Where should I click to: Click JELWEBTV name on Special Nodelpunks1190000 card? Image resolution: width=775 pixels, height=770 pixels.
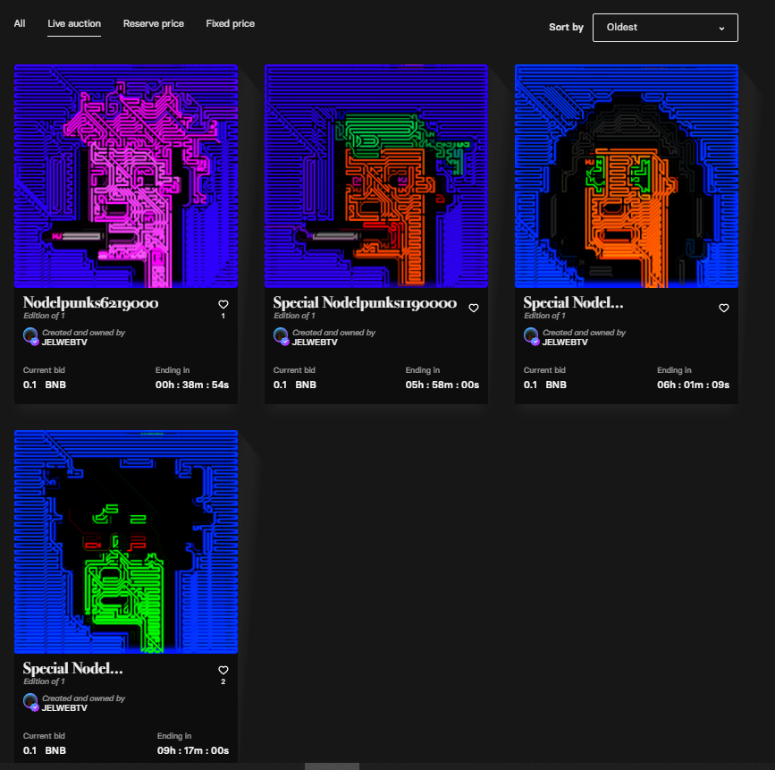315,343
